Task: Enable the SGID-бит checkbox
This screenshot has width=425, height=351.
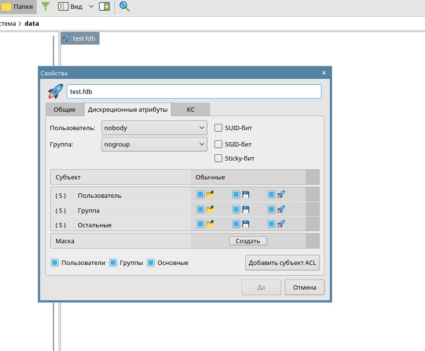Action: (x=218, y=144)
